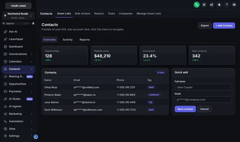Open the magic wand AI tools icon
Image resolution: width=240 pixels, height=142 pixels.
[x=204, y=5]
